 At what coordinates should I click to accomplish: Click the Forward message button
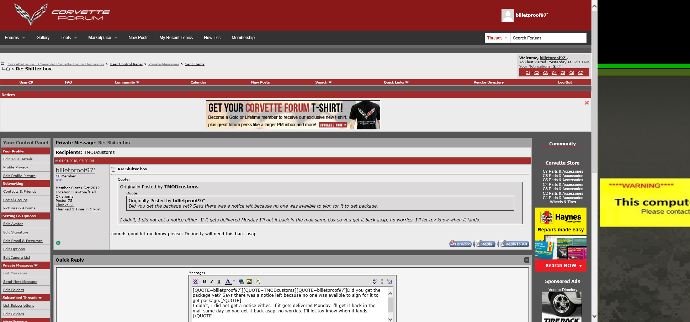point(460,244)
